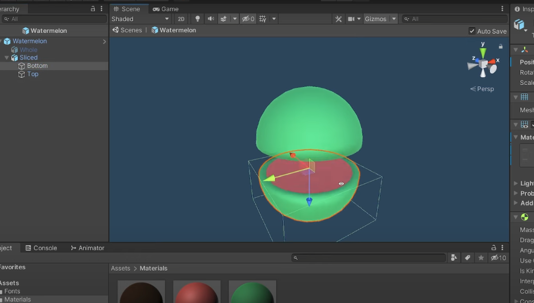Click the blue Z move arrow handle
This screenshot has height=303, width=534.
click(x=309, y=202)
